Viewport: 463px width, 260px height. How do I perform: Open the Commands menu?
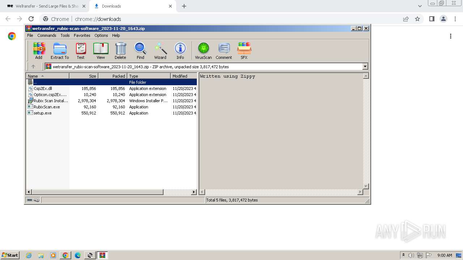47,35
